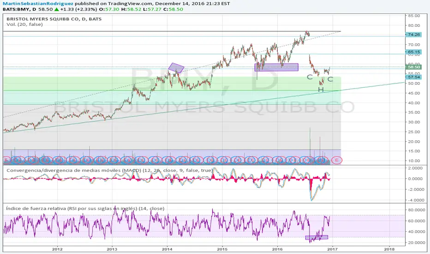
Task: Click the +1.33 (+2.33%) change value
Action: 79,9
